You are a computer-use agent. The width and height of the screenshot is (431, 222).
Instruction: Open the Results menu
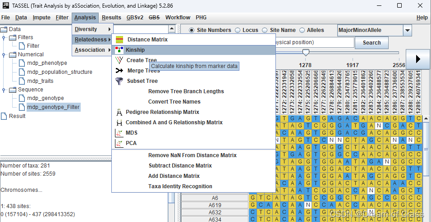111,18
